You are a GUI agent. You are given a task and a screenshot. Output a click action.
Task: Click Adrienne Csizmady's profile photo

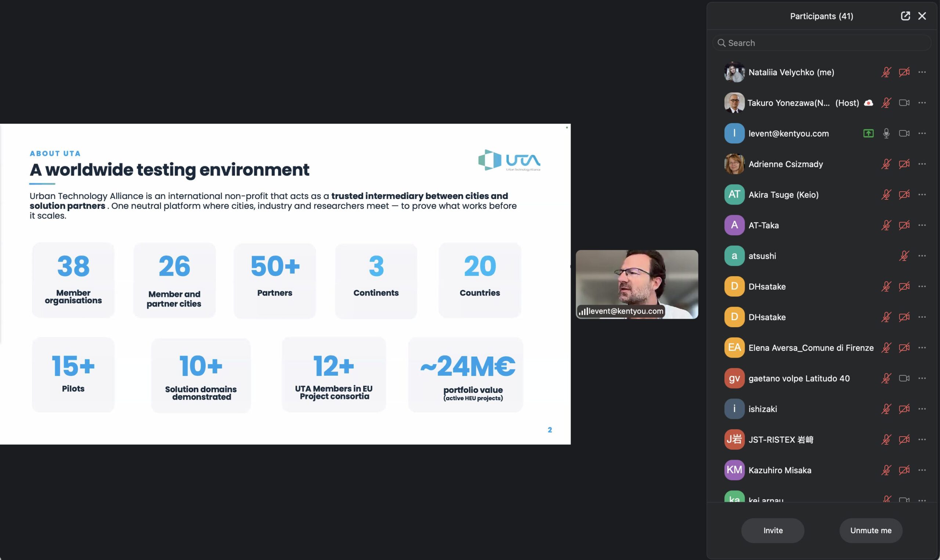click(x=734, y=164)
